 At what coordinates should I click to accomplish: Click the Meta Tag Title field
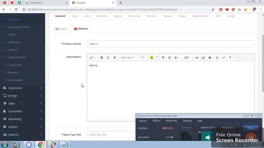[111, 134]
